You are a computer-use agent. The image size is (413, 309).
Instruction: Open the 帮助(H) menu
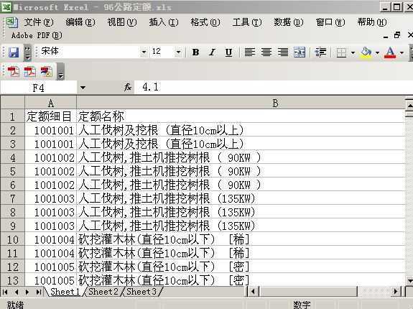(x=372, y=22)
